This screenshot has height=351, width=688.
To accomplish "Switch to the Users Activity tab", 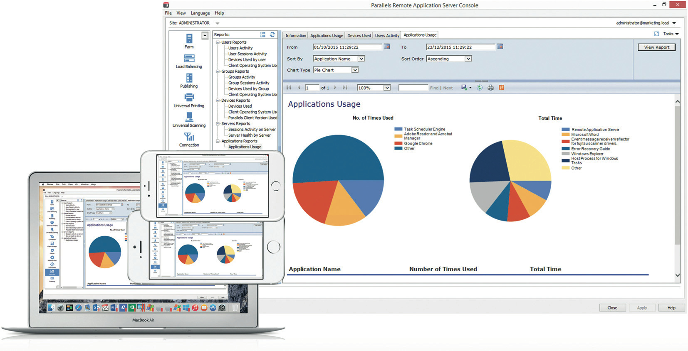I will tap(387, 35).
